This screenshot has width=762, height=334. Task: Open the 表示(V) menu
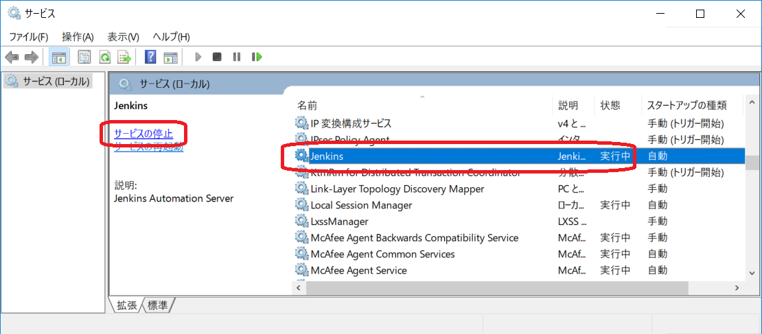123,37
